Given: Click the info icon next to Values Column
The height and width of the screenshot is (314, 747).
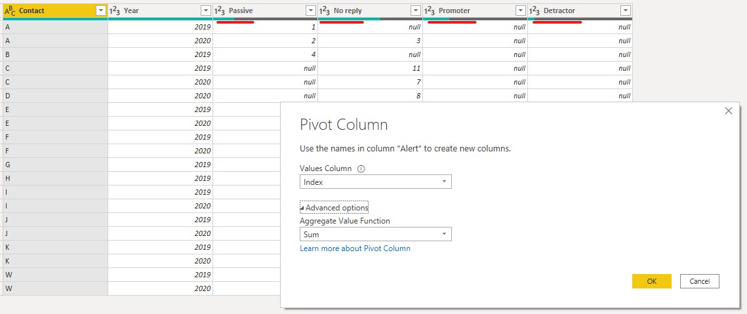Looking at the screenshot, I should coord(361,168).
